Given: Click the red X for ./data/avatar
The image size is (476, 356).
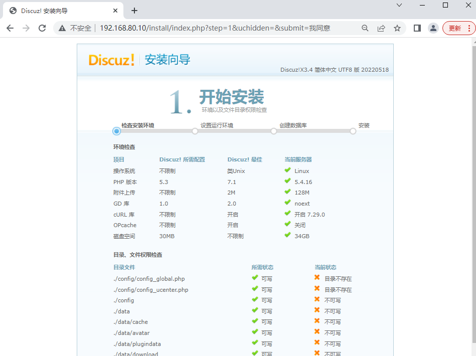Looking at the screenshot, I should [317, 332].
